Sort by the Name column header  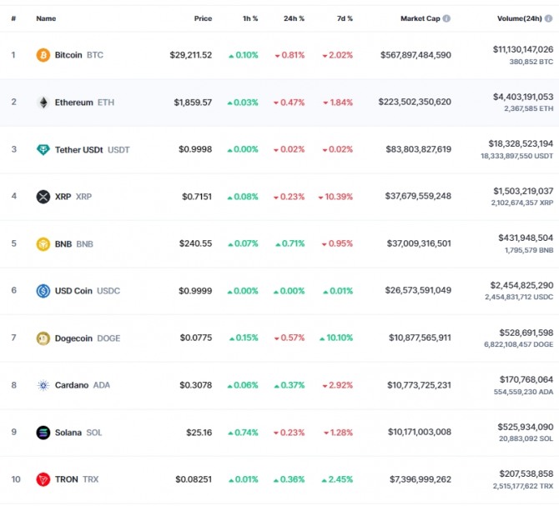[x=46, y=18]
